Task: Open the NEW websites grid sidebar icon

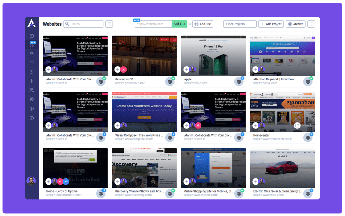Action: pos(32,45)
